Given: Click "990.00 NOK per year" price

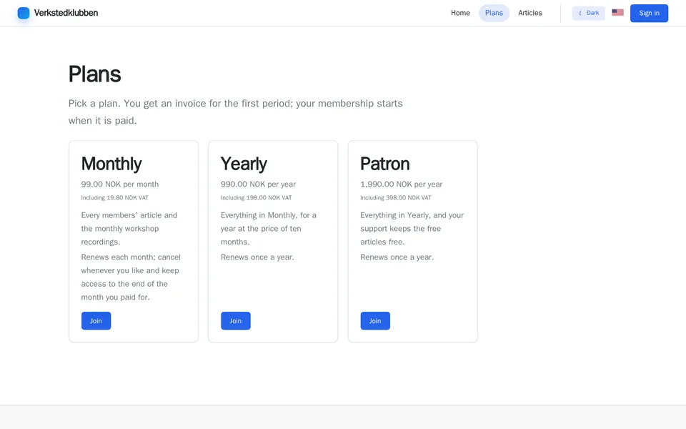Looking at the screenshot, I should pyautogui.click(x=258, y=184).
